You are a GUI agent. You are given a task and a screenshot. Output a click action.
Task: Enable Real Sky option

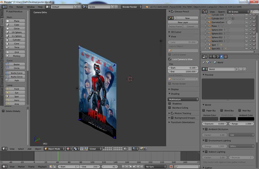pyautogui.click(x=240, y=110)
